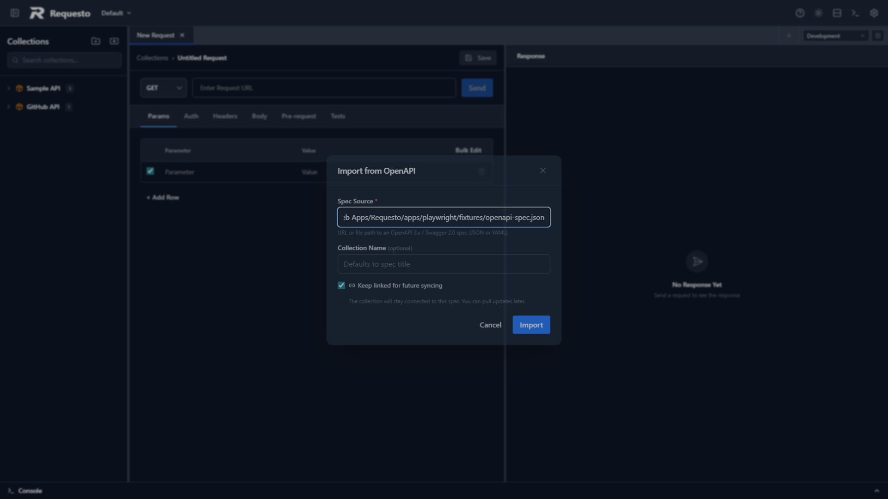This screenshot has height=499, width=888.
Task: Click the import collection icon in Collections
Action: pos(114,41)
